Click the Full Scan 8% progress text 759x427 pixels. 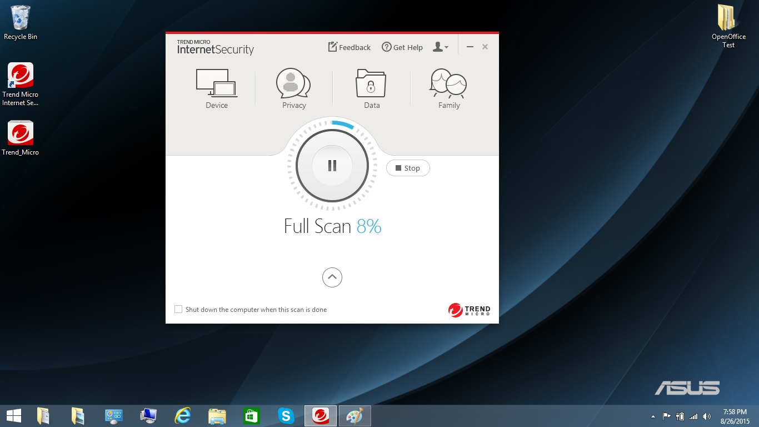coord(332,226)
